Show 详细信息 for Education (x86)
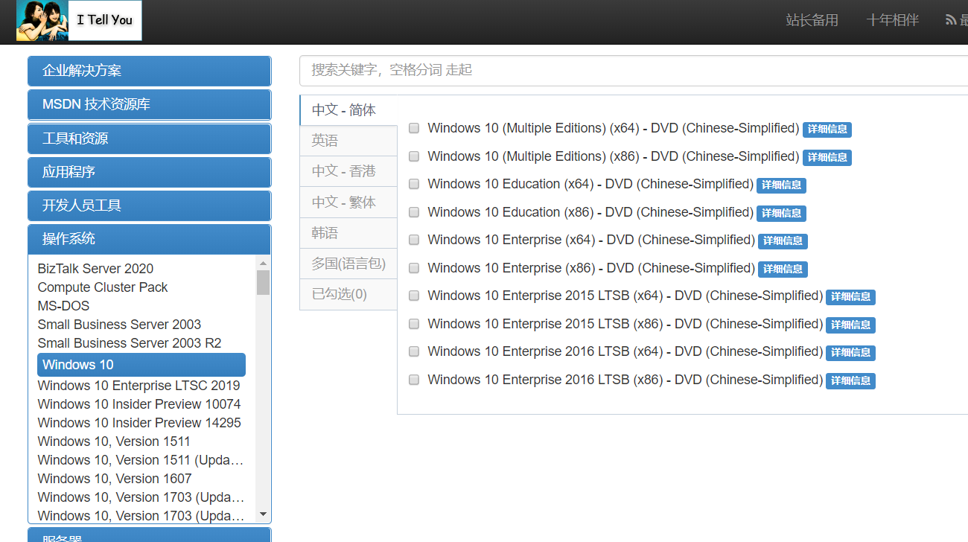This screenshot has width=968, height=542. click(781, 214)
